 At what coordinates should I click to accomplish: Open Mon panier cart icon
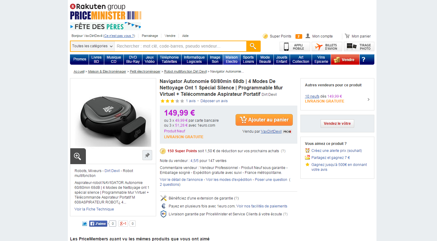pos(347,36)
